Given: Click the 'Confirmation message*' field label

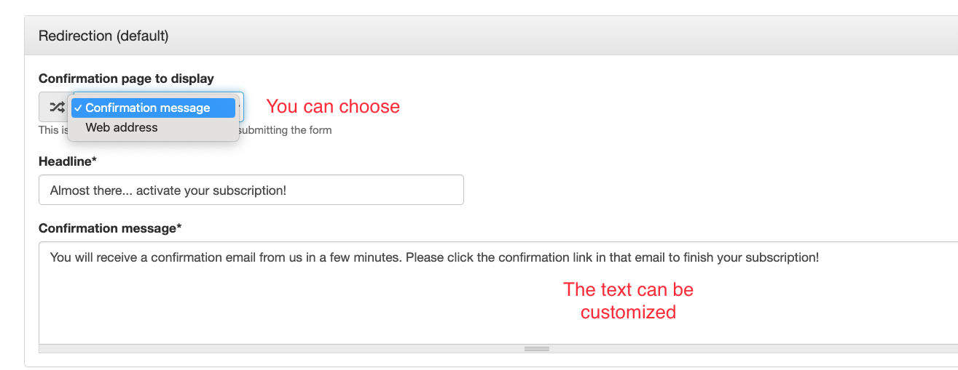Looking at the screenshot, I should [110, 228].
